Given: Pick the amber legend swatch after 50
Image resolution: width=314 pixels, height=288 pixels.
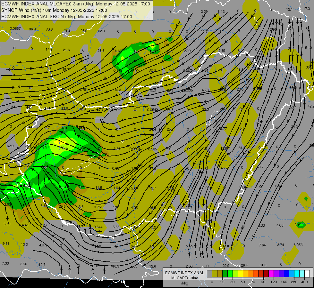Looking at the screenshot, I should 245,274.
